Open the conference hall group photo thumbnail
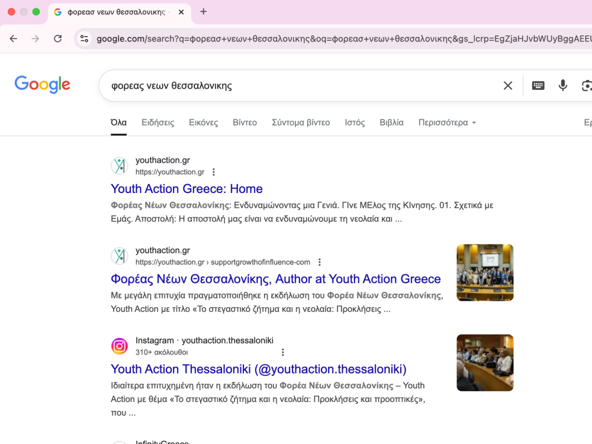The image size is (592, 444). (x=485, y=272)
